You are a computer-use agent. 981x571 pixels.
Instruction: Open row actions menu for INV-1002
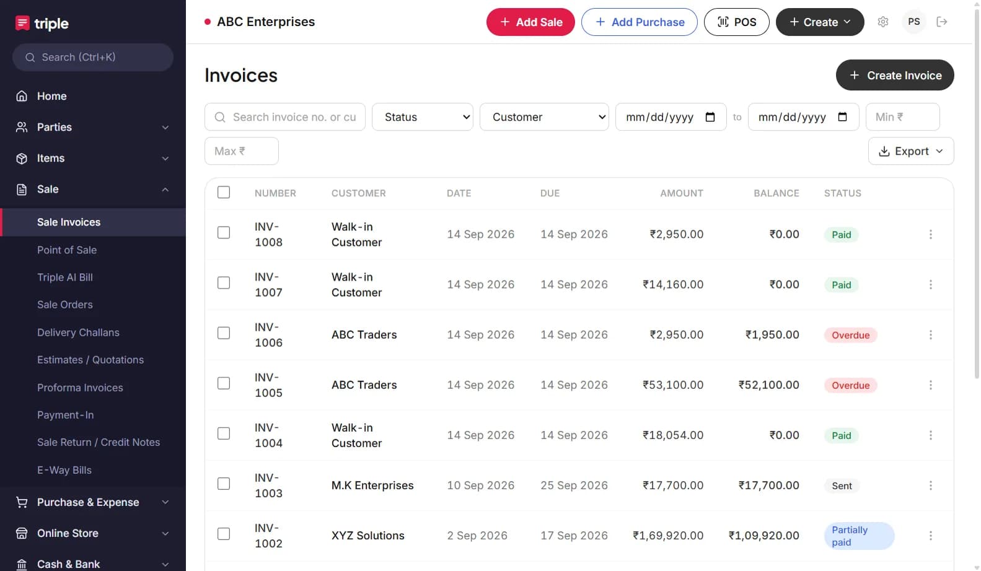(x=931, y=536)
